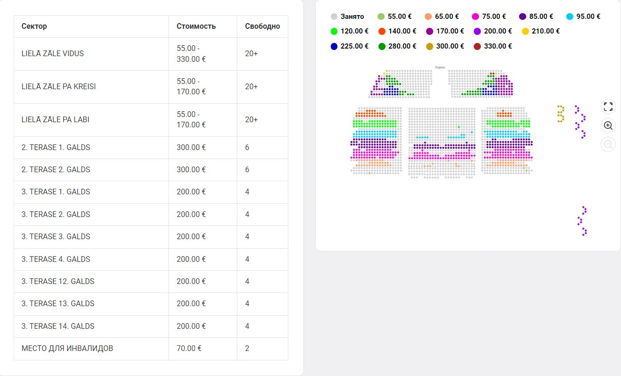Click the 225.00 € blue legend circle
Image resolution: width=621 pixels, height=376 pixels.
coord(334,46)
